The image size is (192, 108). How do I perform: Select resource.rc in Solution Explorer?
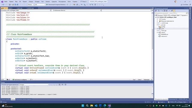(x=164, y=36)
